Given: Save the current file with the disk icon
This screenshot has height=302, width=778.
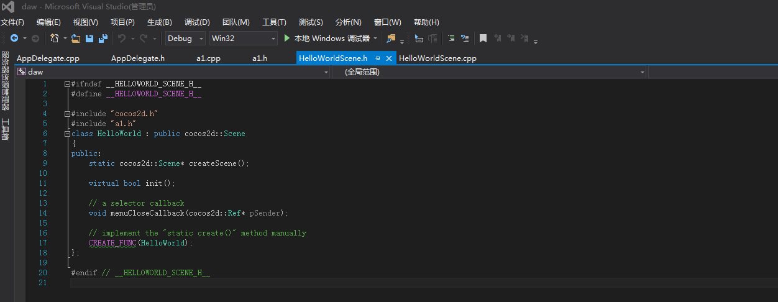Looking at the screenshot, I should 89,39.
